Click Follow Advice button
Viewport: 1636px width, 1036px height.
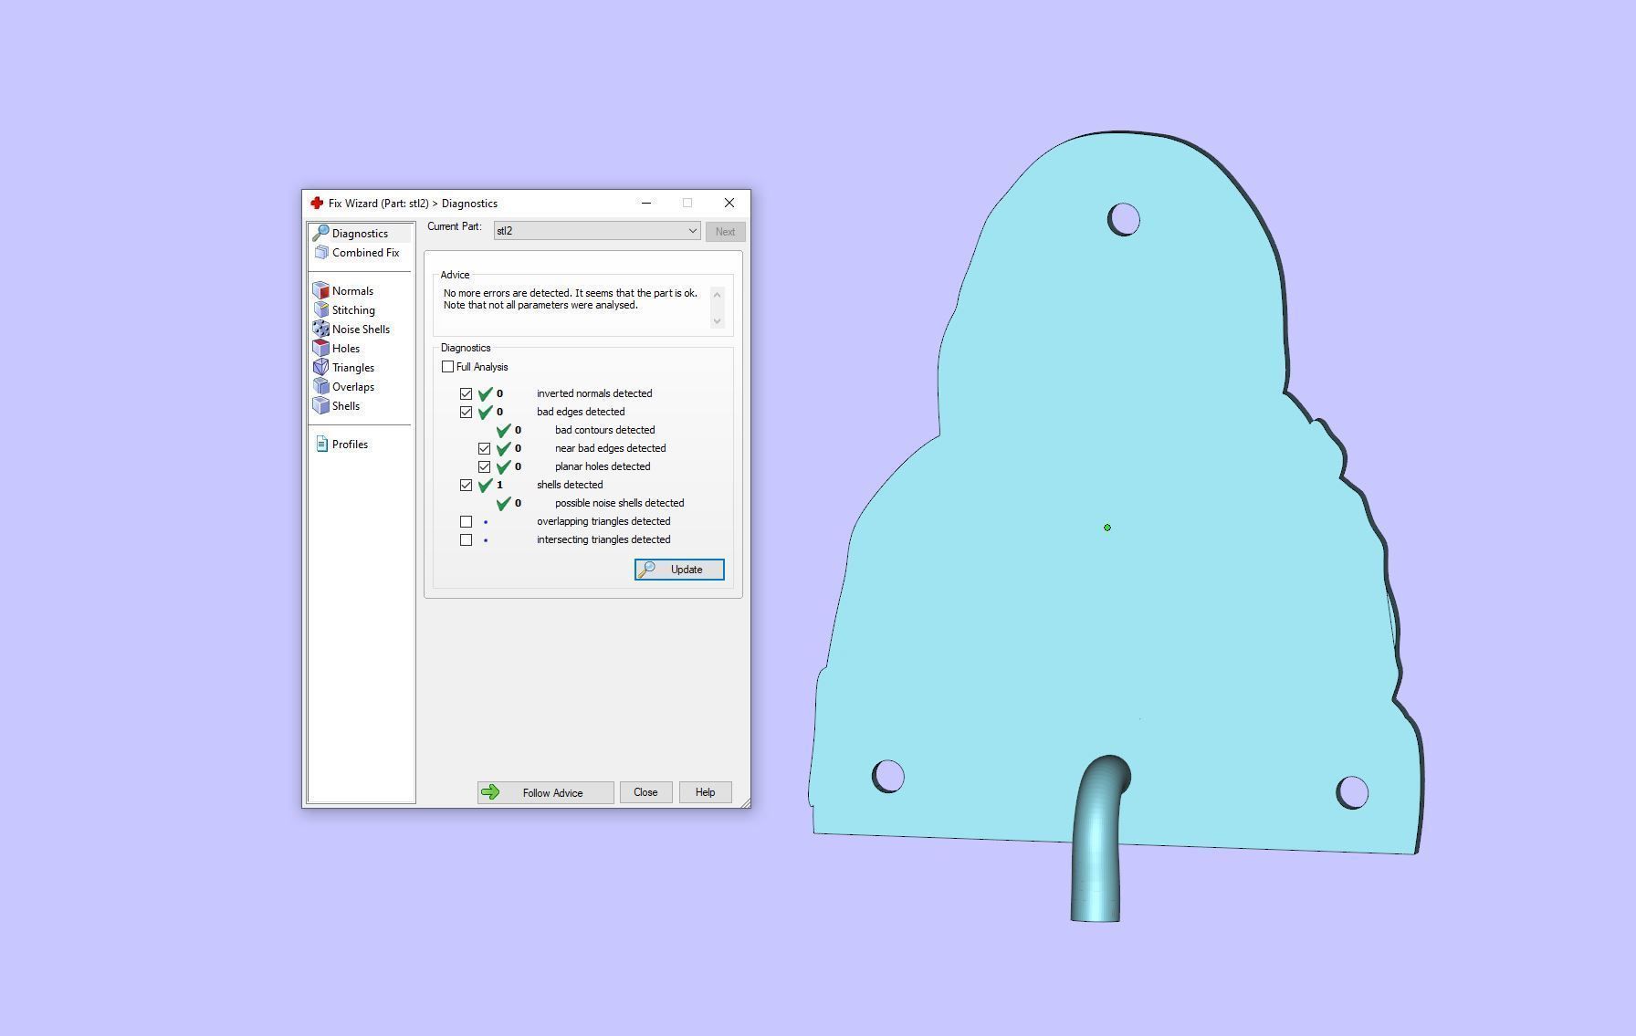click(545, 792)
